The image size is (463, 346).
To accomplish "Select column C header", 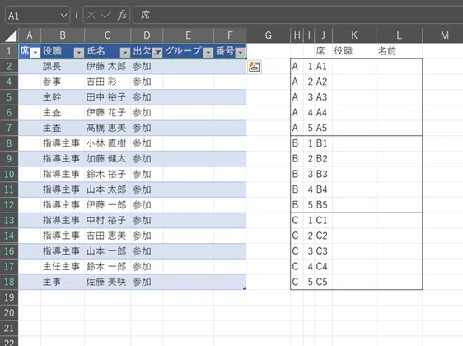I will coord(107,35).
